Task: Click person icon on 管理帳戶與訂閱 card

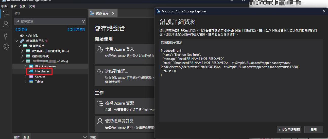Action: pyautogui.click(x=100, y=121)
